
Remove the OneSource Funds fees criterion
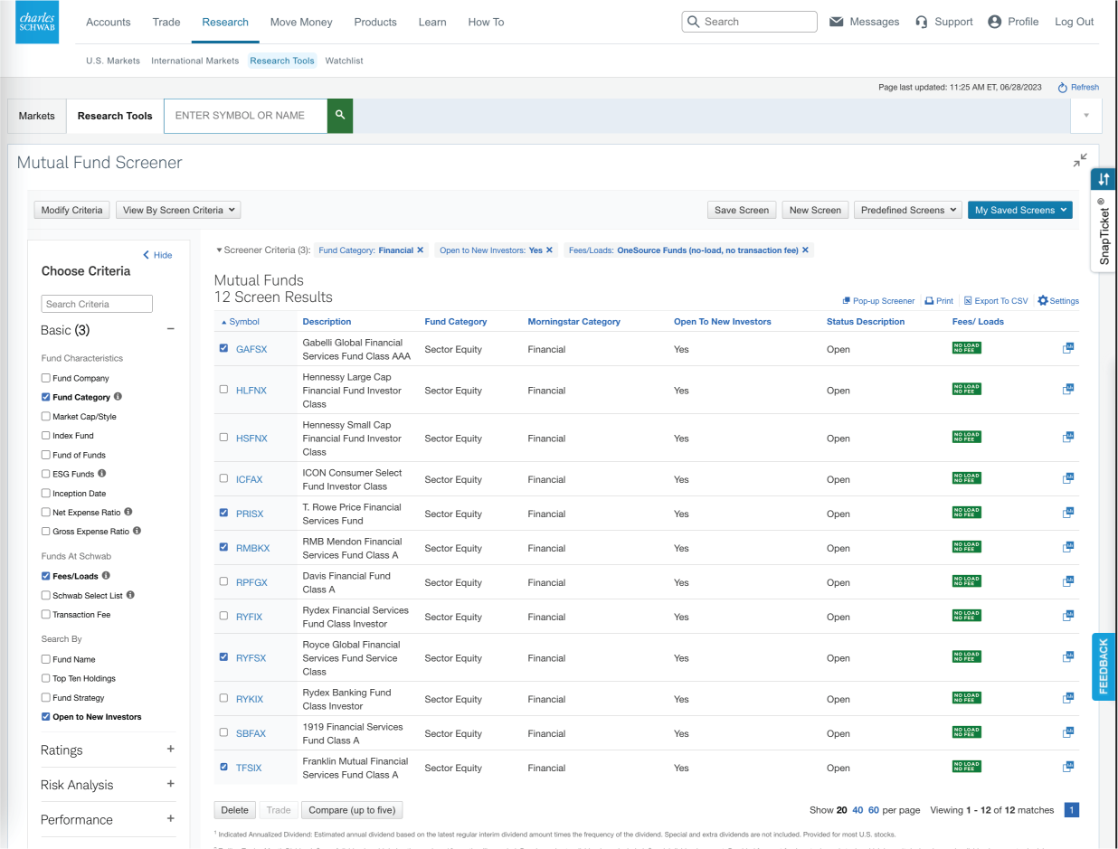[805, 250]
